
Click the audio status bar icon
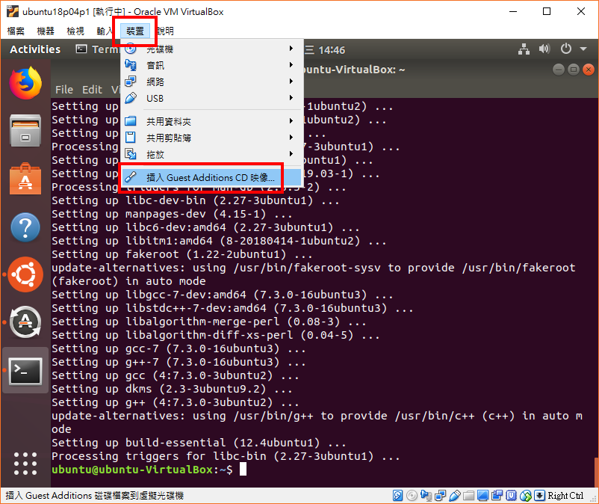point(426,496)
